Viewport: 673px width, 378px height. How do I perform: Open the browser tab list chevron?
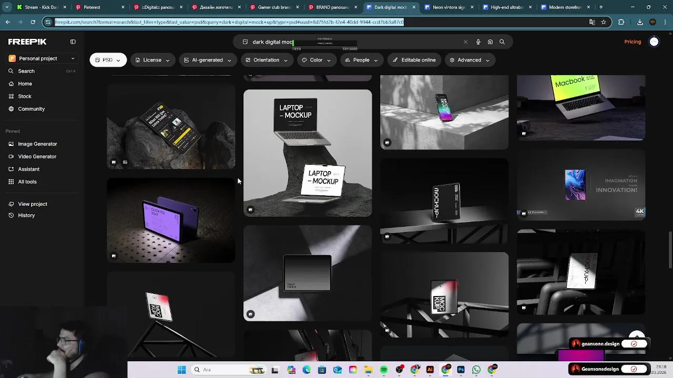pos(7,7)
